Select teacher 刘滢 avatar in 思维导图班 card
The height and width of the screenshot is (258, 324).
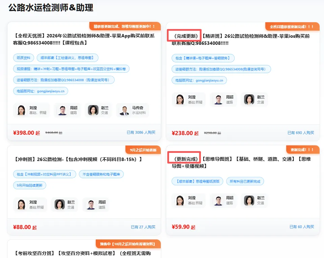[180, 200]
